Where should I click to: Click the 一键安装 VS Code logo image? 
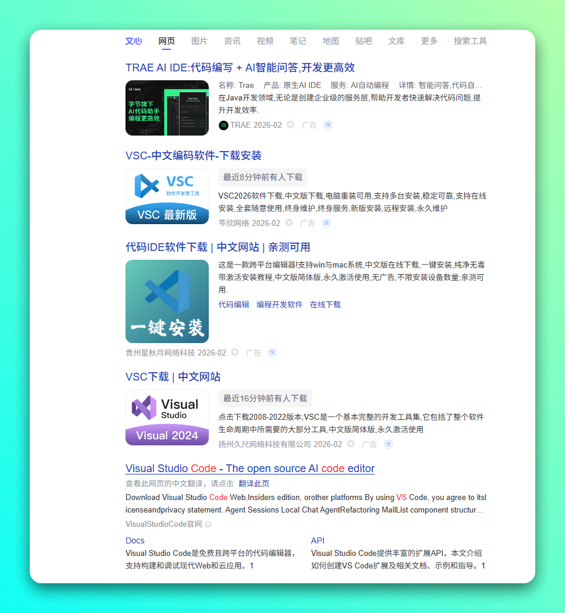click(167, 301)
